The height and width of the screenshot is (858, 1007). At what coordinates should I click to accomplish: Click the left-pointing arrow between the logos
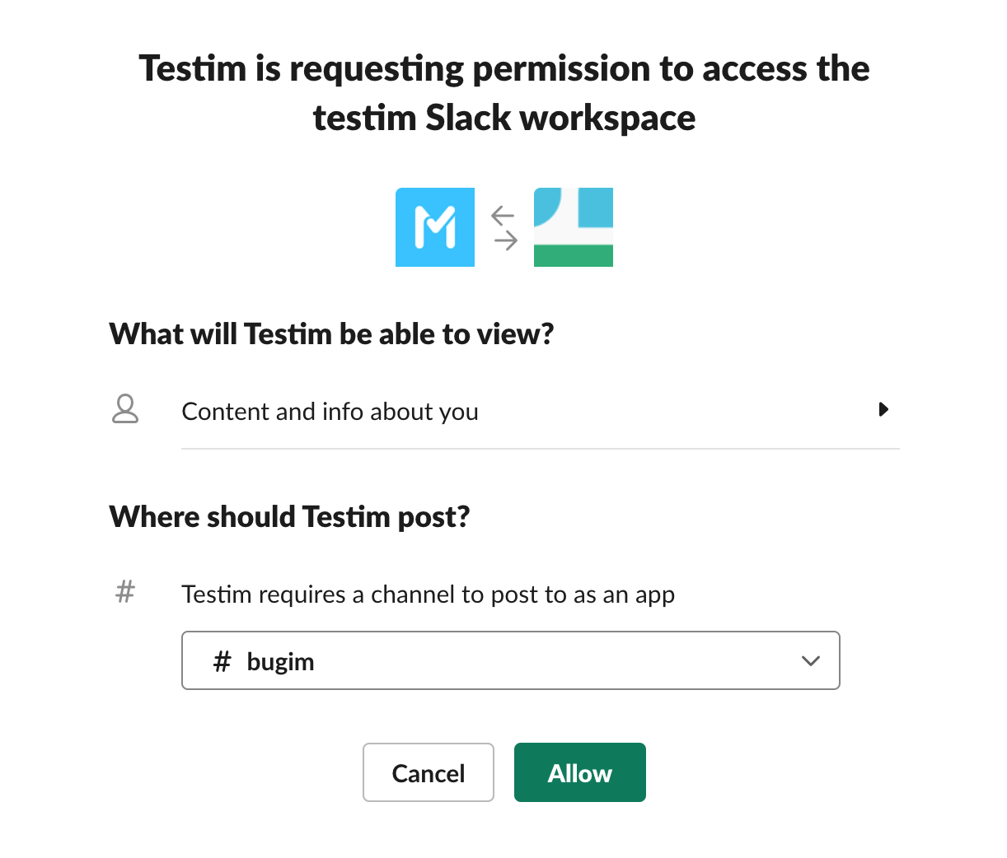[x=503, y=216]
